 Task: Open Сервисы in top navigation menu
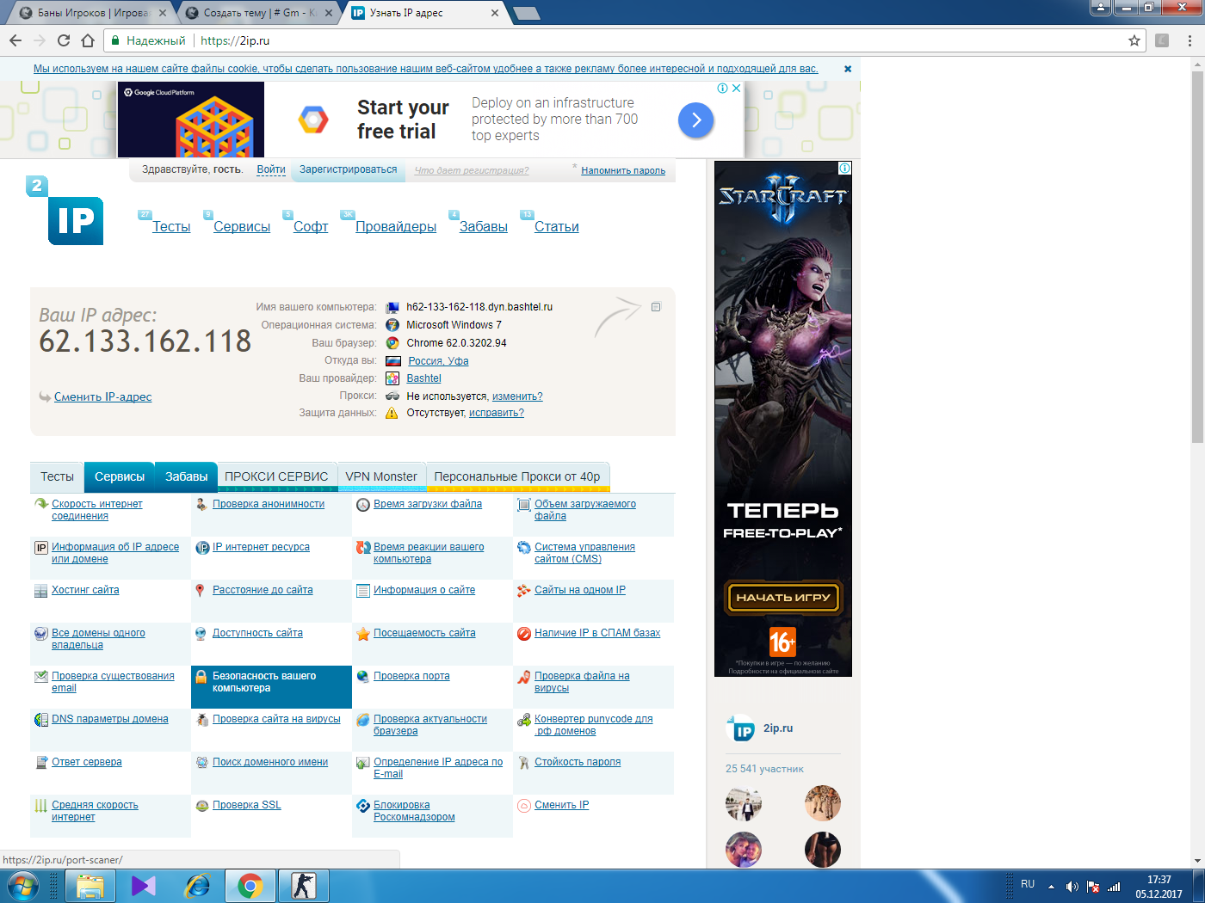(x=242, y=227)
